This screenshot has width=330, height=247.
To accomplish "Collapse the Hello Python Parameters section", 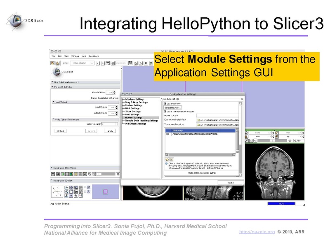I will pos(86,119).
